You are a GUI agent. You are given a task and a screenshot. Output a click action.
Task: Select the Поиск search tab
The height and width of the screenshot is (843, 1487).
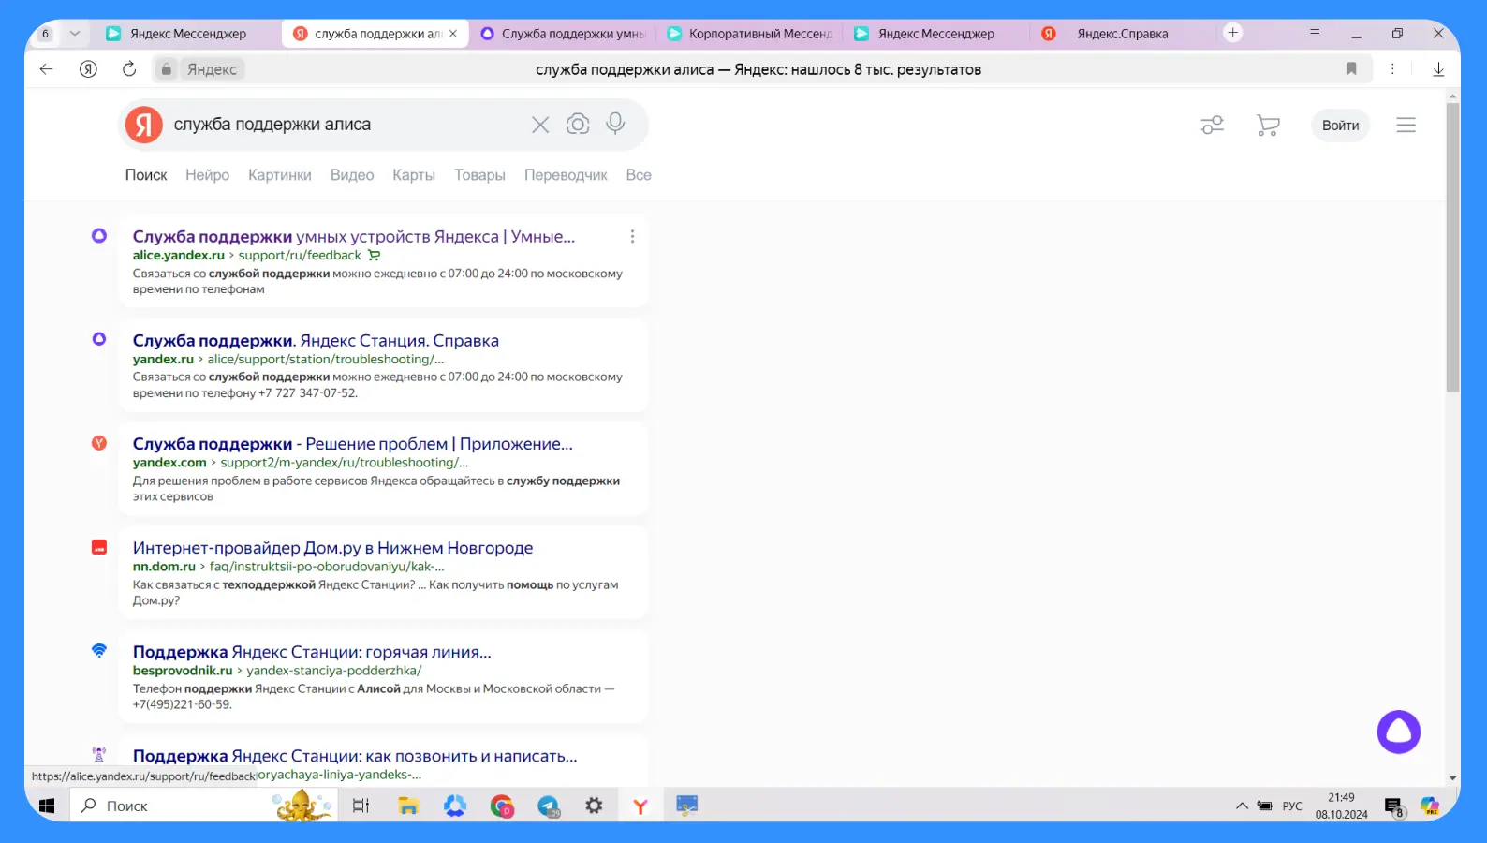[x=146, y=175]
